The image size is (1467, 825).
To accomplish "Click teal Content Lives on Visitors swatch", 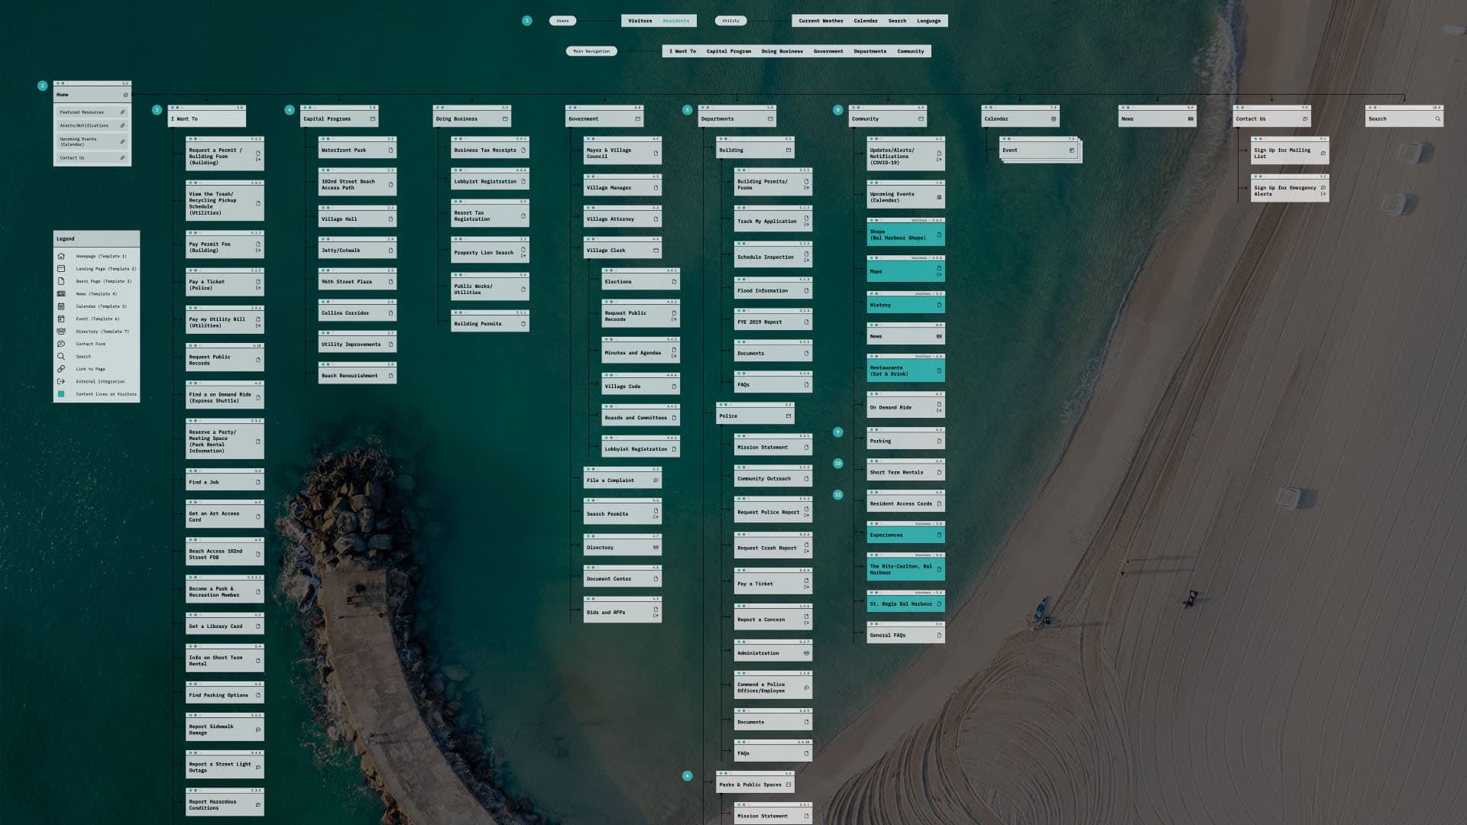I will point(61,394).
